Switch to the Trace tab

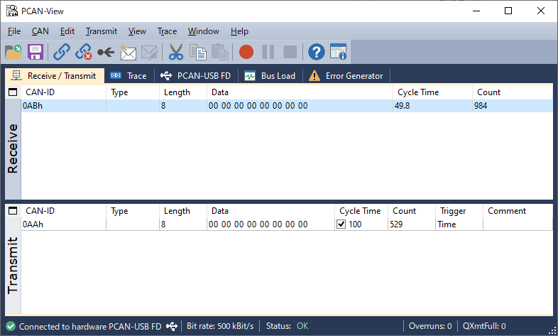pyautogui.click(x=129, y=76)
